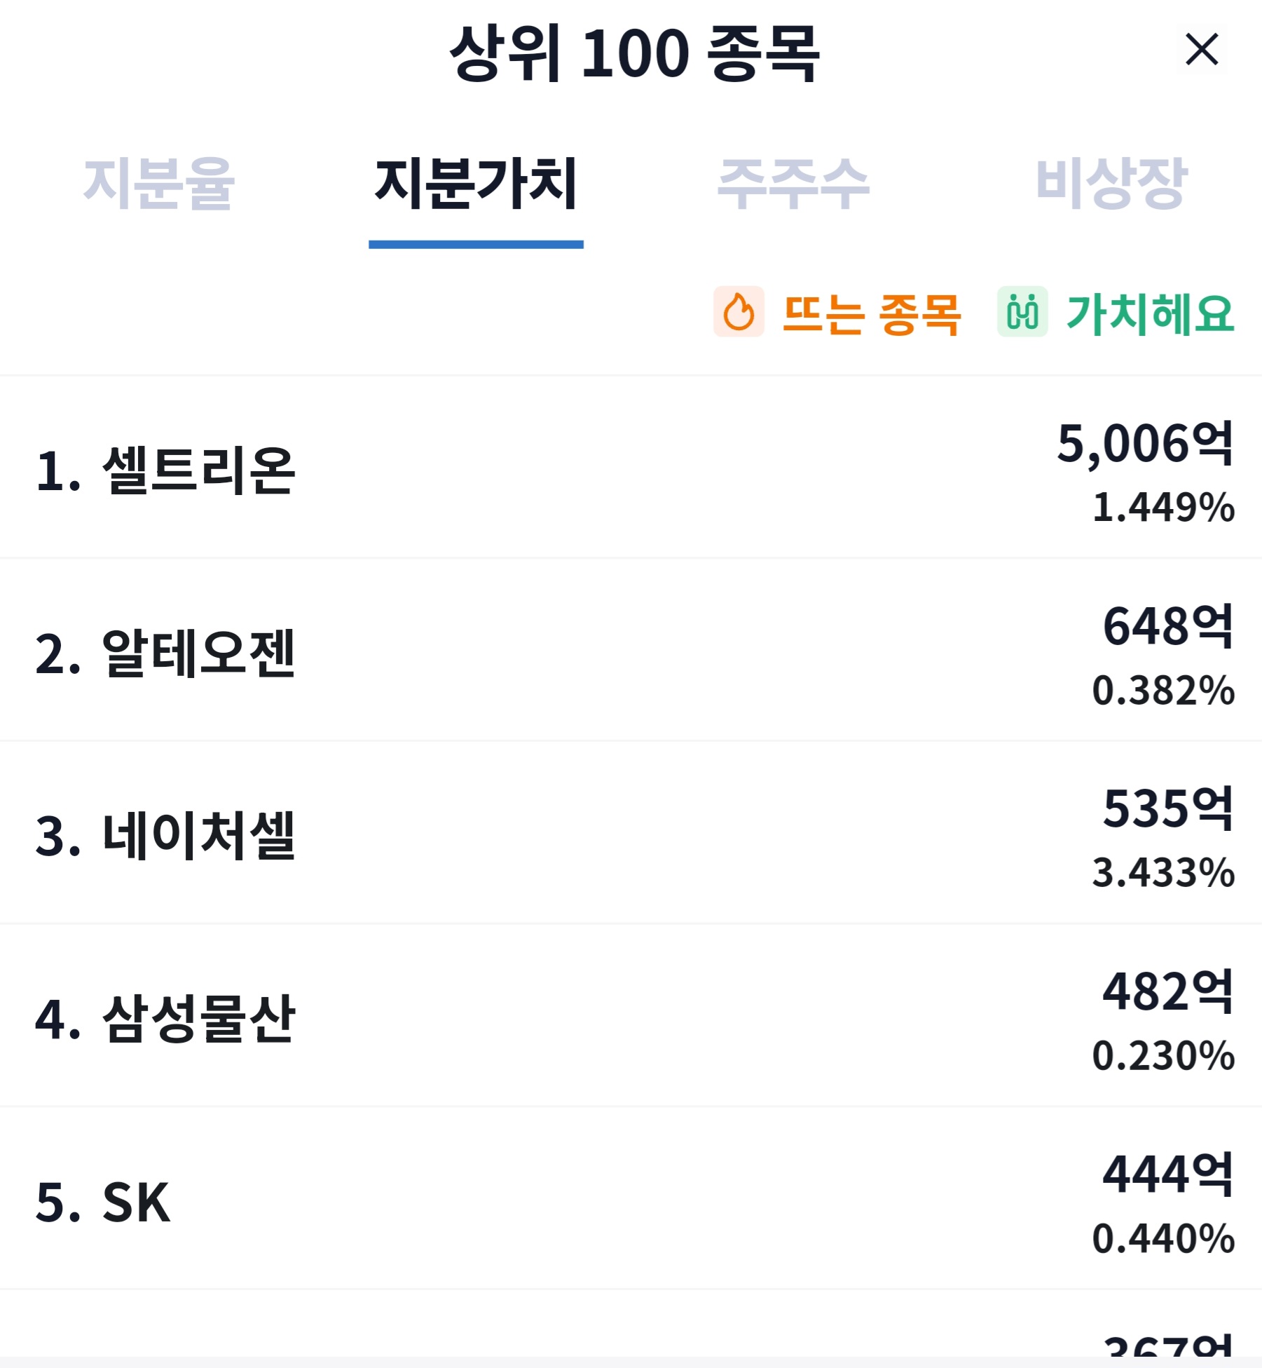Select the 삼성물산 stock row
Screen dimensions: 1262x1368
click(631, 1016)
